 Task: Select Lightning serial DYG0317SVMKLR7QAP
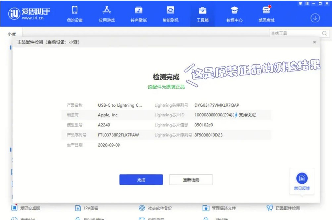(216, 105)
